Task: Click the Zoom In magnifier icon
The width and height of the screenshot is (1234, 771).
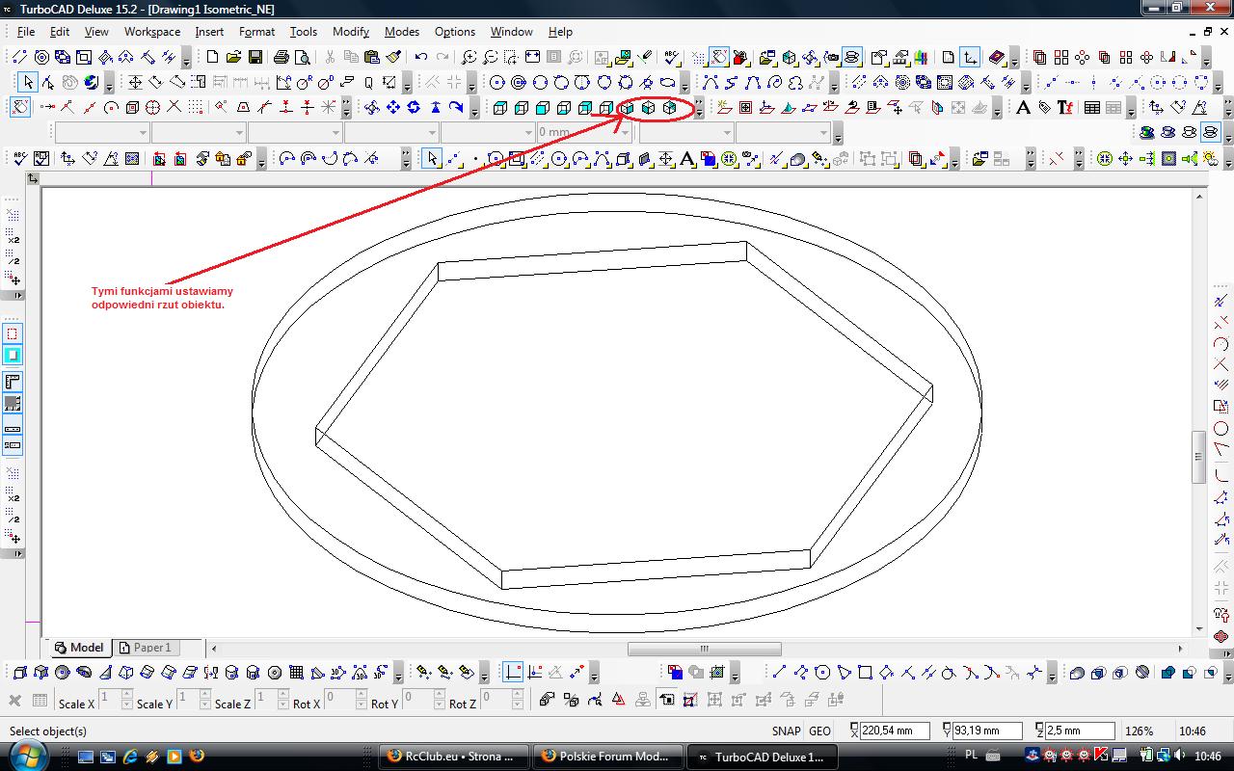Action: click(469, 58)
